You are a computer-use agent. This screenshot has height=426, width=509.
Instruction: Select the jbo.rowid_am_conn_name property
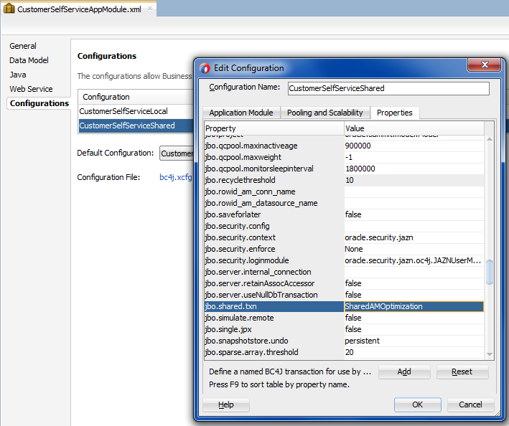tap(274, 191)
